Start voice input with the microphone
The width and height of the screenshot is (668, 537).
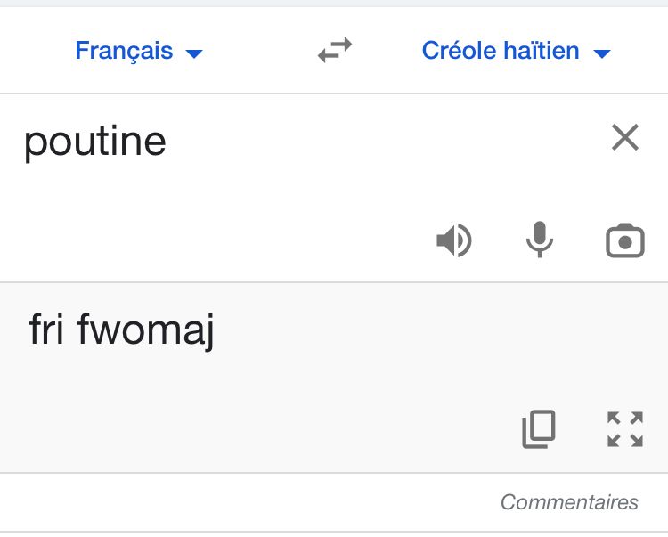539,240
